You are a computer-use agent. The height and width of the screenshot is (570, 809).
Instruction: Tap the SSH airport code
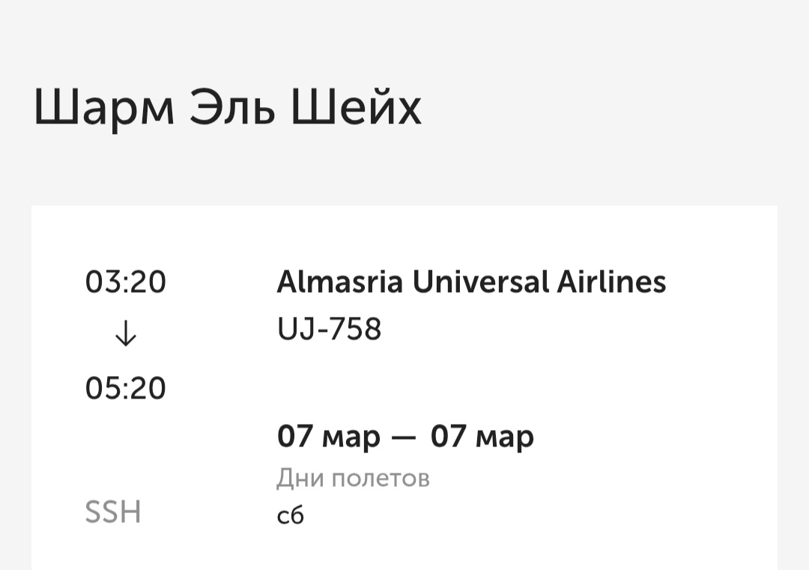coord(113,513)
